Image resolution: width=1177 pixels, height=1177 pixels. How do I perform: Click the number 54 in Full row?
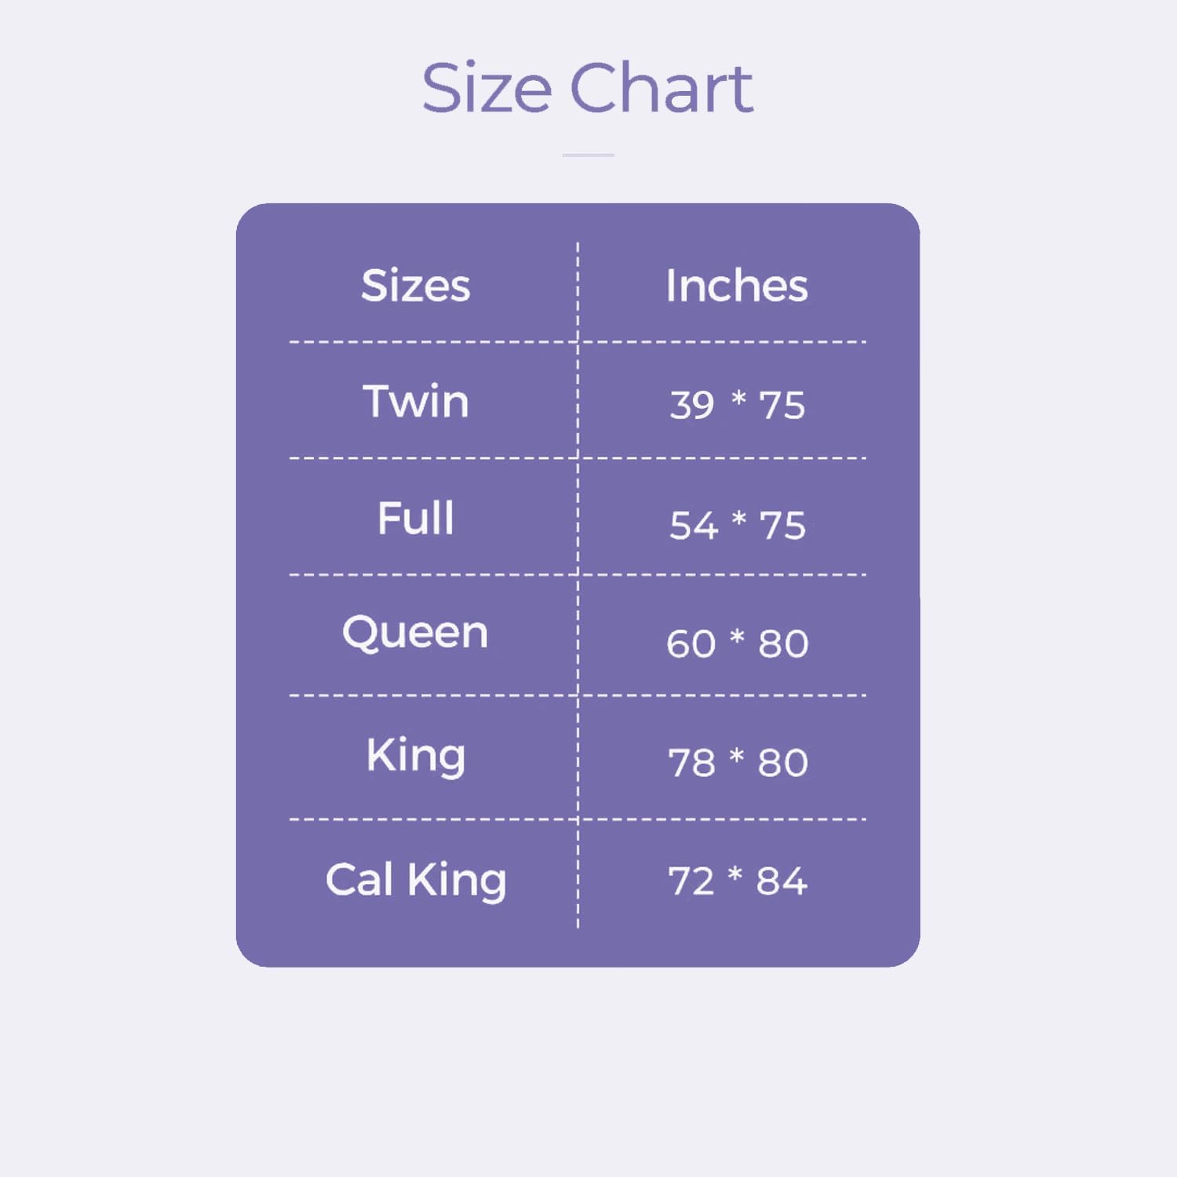(693, 525)
